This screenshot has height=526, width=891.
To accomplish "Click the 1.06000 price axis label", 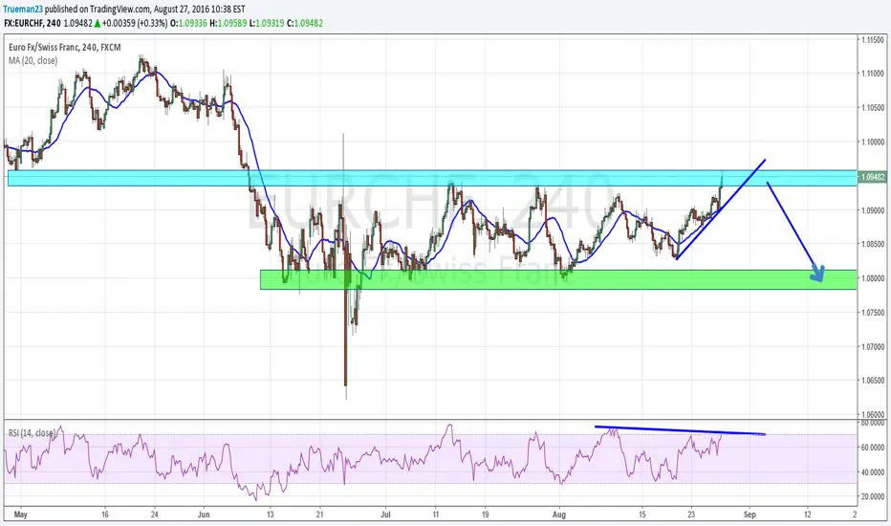I will coord(872,414).
